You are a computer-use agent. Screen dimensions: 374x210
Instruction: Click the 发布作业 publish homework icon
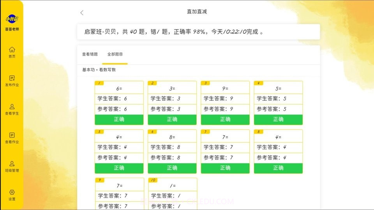click(12, 78)
